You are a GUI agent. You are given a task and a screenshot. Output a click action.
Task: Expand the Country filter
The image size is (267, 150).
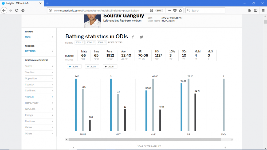pos(39,84)
